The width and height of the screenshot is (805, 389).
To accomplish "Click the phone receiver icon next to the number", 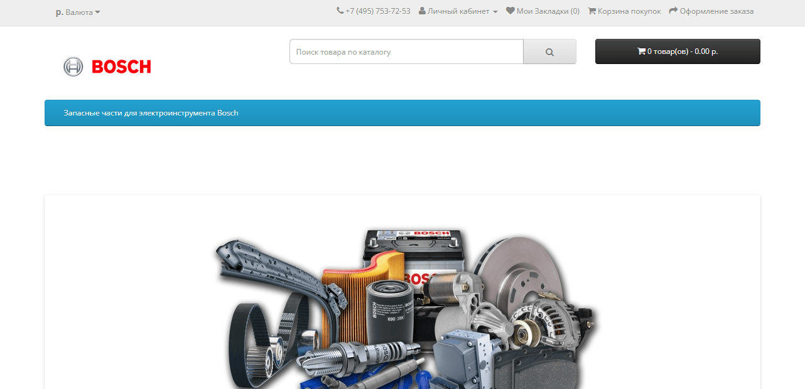I will tap(340, 11).
